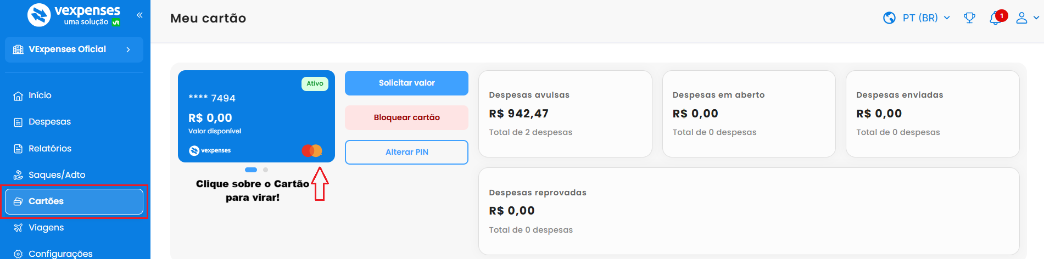Expand the PT (BR) language dropdown

coord(926,18)
